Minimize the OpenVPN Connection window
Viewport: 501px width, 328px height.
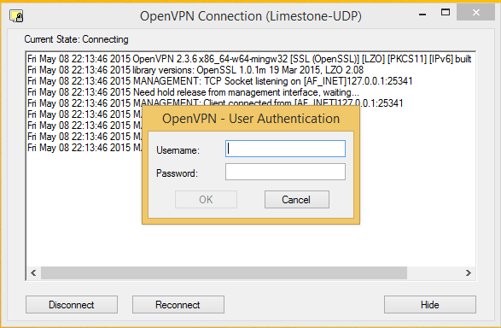pos(422,14)
